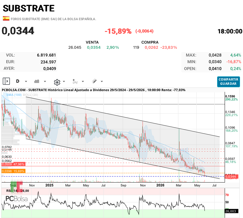Click the add indicator icon
The height and width of the screenshot is (218, 243).
75,81
